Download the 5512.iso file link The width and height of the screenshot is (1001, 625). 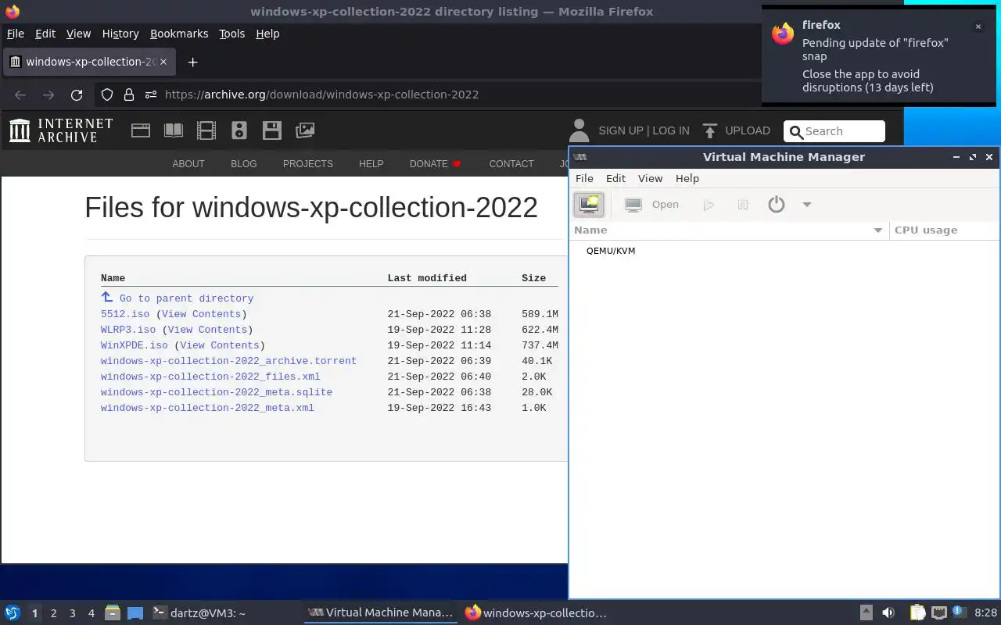coord(125,314)
